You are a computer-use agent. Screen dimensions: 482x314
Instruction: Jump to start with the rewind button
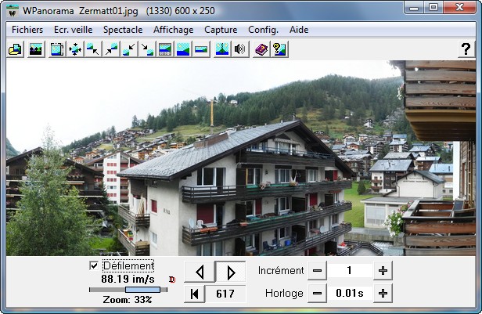click(x=194, y=294)
